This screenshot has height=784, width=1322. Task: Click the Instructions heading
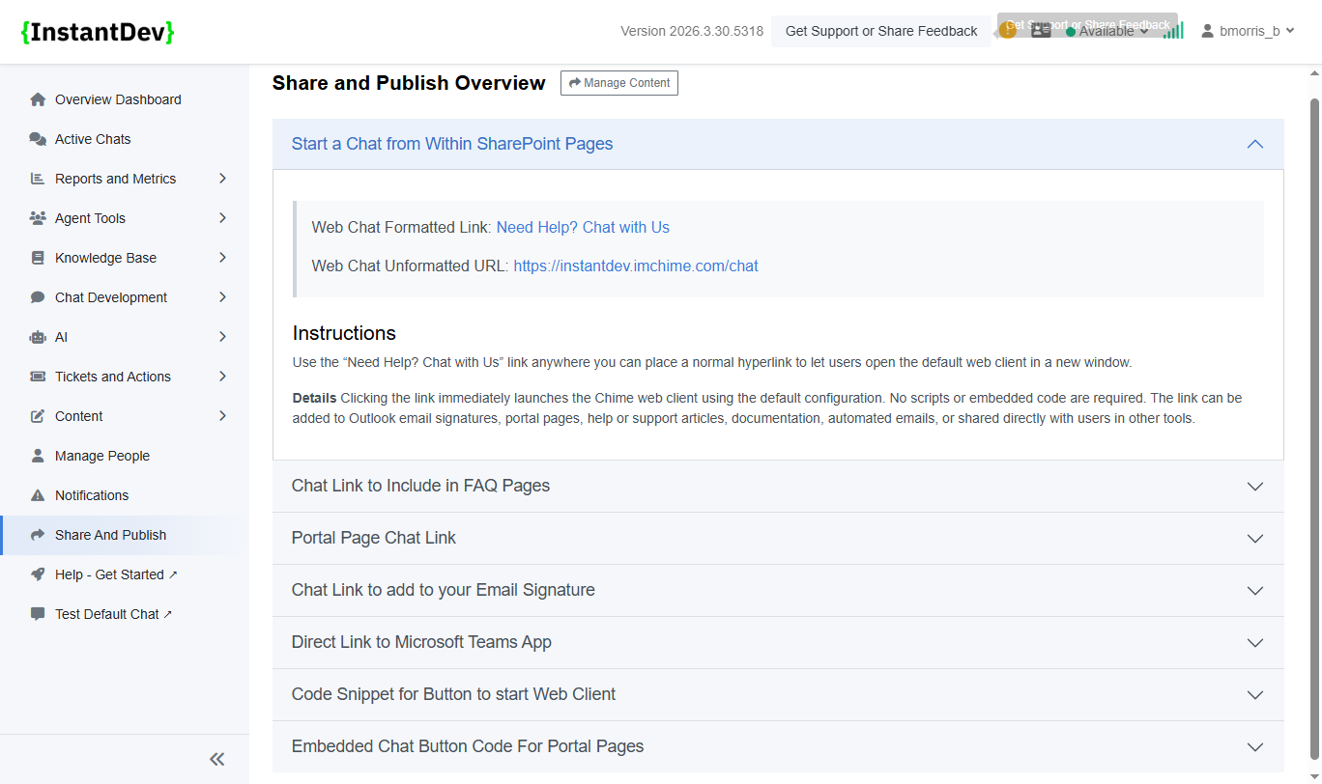pos(344,333)
